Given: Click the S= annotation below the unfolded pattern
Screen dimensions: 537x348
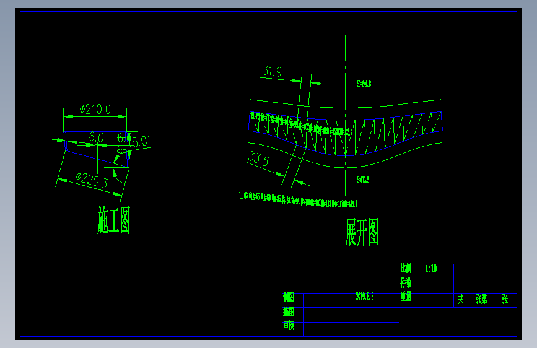Looking at the screenshot, I should [364, 180].
